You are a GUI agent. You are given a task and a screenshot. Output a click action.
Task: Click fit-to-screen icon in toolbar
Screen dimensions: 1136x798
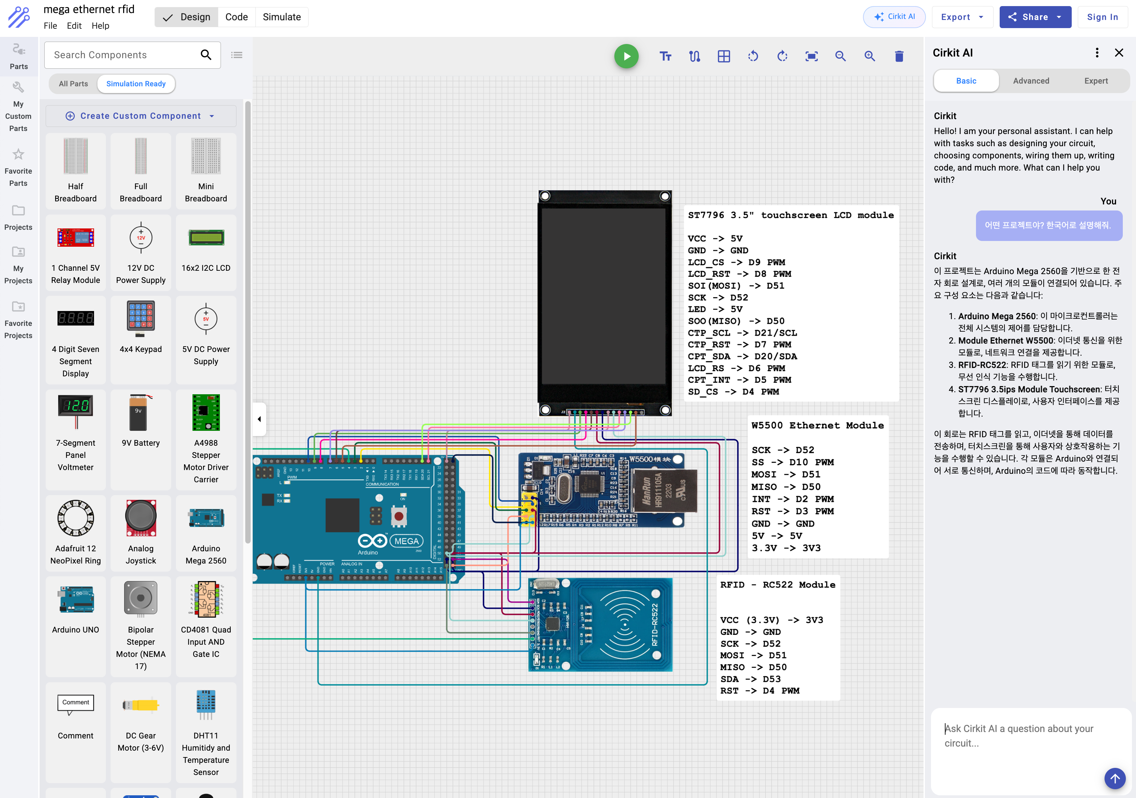click(811, 57)
